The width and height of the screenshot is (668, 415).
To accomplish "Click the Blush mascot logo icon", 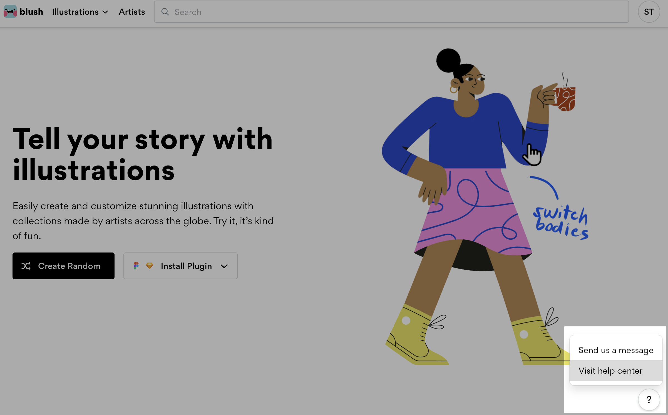I will click(10, 12).
